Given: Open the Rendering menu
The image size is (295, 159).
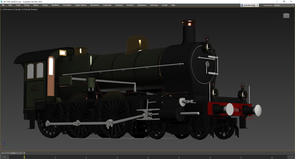Looking at the screenshot, I should [95, 5].
